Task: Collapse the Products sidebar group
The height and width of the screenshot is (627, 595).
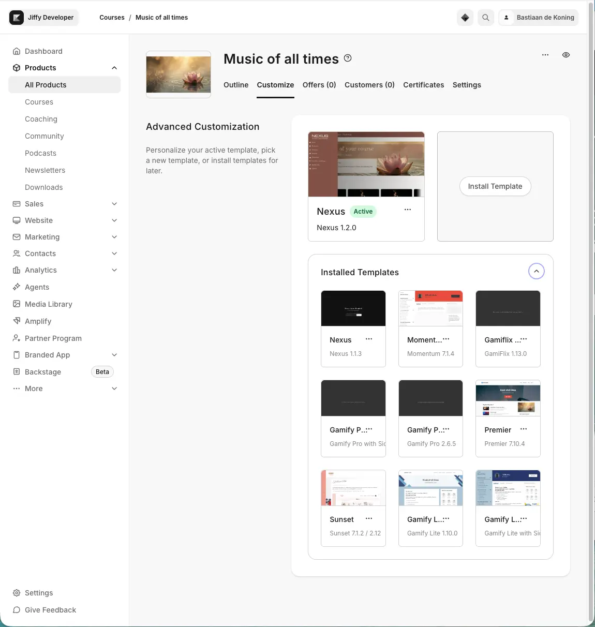Action: [114, 68]
